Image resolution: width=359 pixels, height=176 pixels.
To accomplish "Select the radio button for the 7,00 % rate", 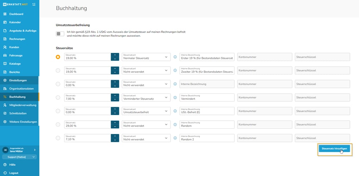I will pyautogui.click(x=58, y=97).
